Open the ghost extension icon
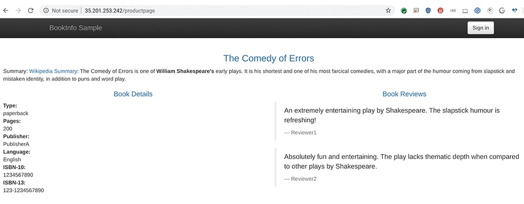The width and height of the screenshot is (524, 204). tap(490, 10)
